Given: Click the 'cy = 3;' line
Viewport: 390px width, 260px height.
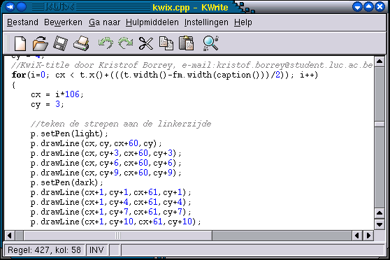Looking at the screenshot, I should point(48,104).
